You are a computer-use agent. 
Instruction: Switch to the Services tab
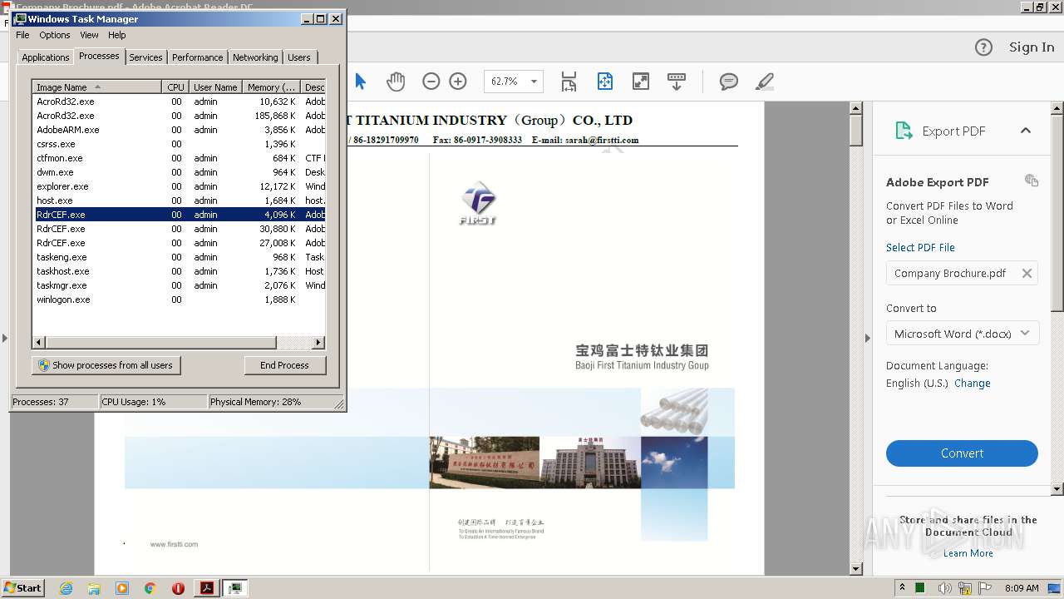click(145, 57)
